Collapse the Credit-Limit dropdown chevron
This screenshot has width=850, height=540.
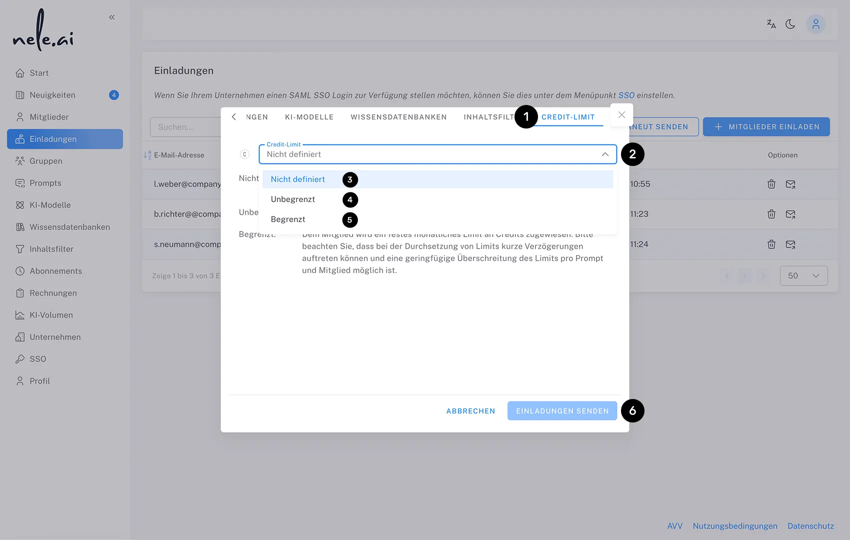pos(605,154)
